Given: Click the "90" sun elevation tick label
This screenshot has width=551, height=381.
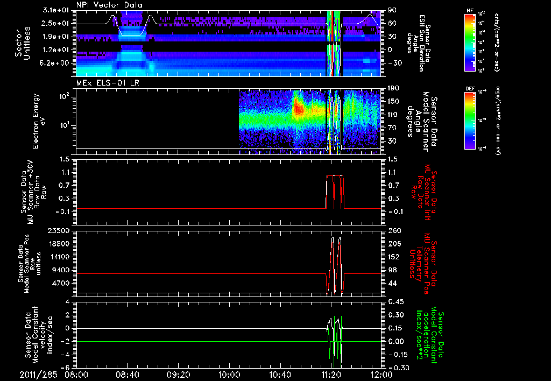Looking at the screenshot, I should pos(391,10).
